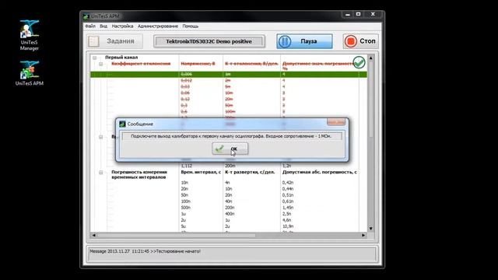This screenshot has height=280, width=498.
Task: Click the vertical scrollbar down arrow
Action: [x=370, y=229]
